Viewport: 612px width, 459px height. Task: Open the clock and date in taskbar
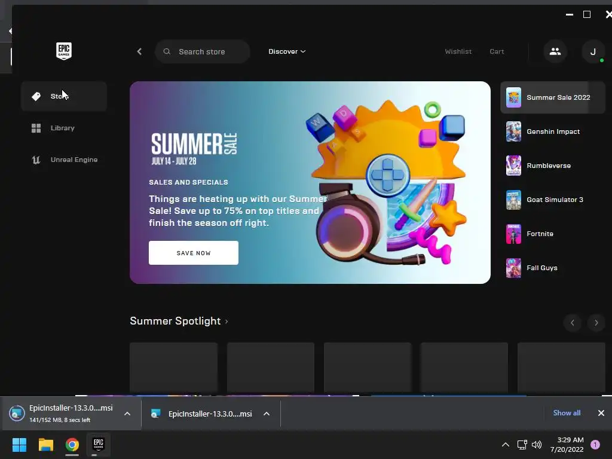pyautogui.click(x=567, y=445)
